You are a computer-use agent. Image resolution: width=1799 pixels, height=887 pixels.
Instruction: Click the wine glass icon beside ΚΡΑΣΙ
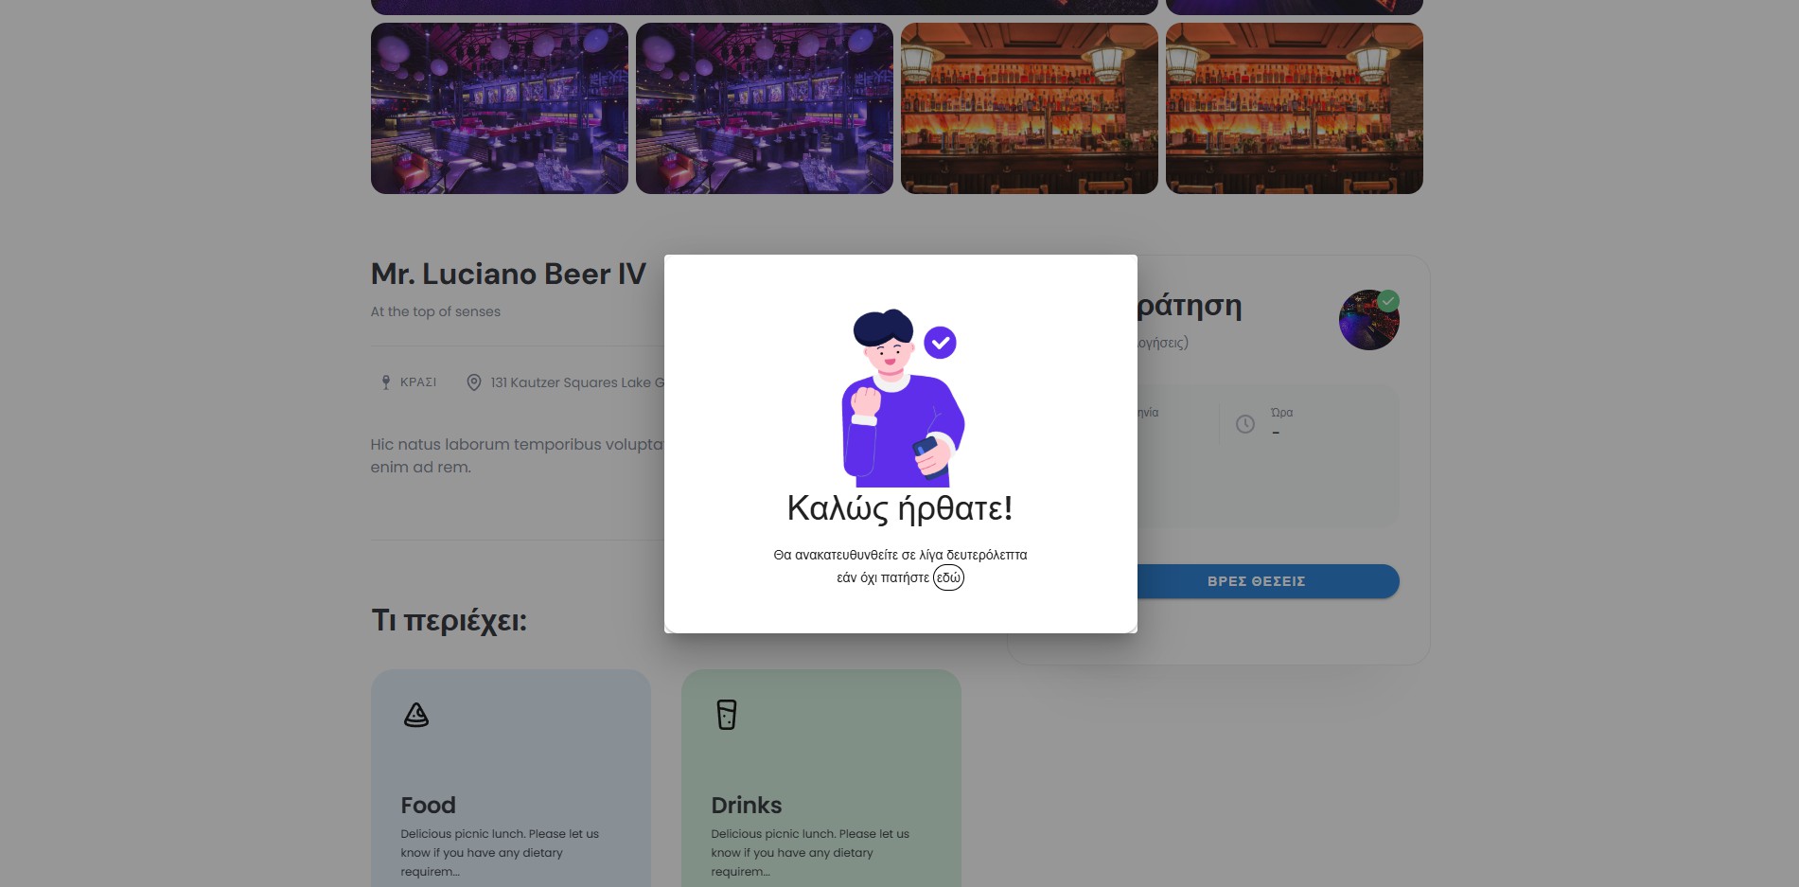[x=385, y=382]
